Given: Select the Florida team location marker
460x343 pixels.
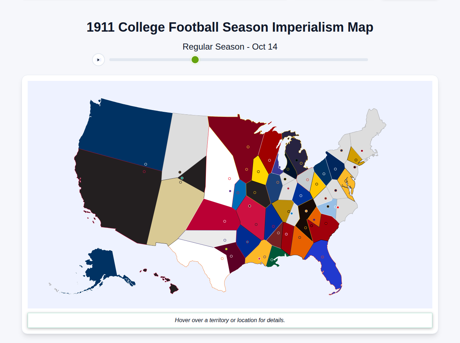Looking at the screenshot, I should coord(322,257).
